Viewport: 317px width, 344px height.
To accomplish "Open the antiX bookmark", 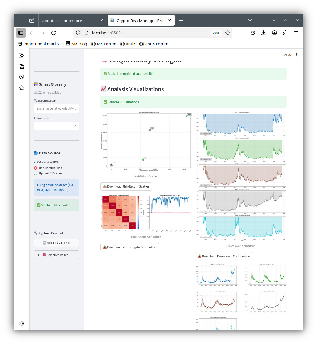I will pyautogui.click(x=128, y=44).
